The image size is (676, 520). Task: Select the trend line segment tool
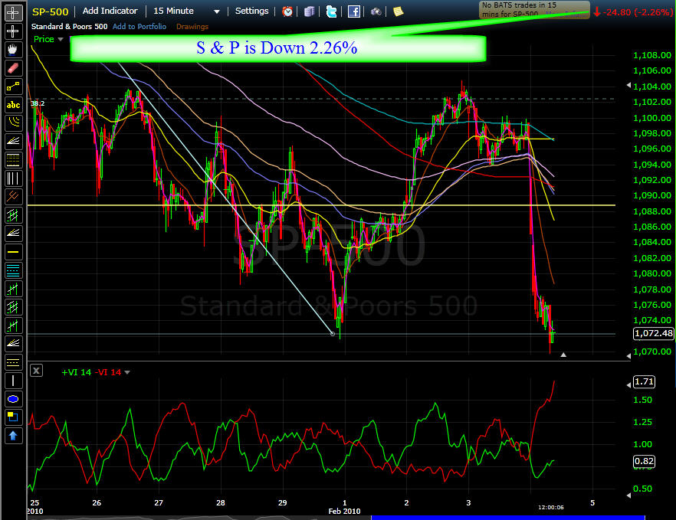pyautogui.click(x=13, y=87)
